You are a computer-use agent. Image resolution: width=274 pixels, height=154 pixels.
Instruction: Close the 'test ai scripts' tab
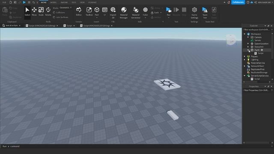pos(20,26)
